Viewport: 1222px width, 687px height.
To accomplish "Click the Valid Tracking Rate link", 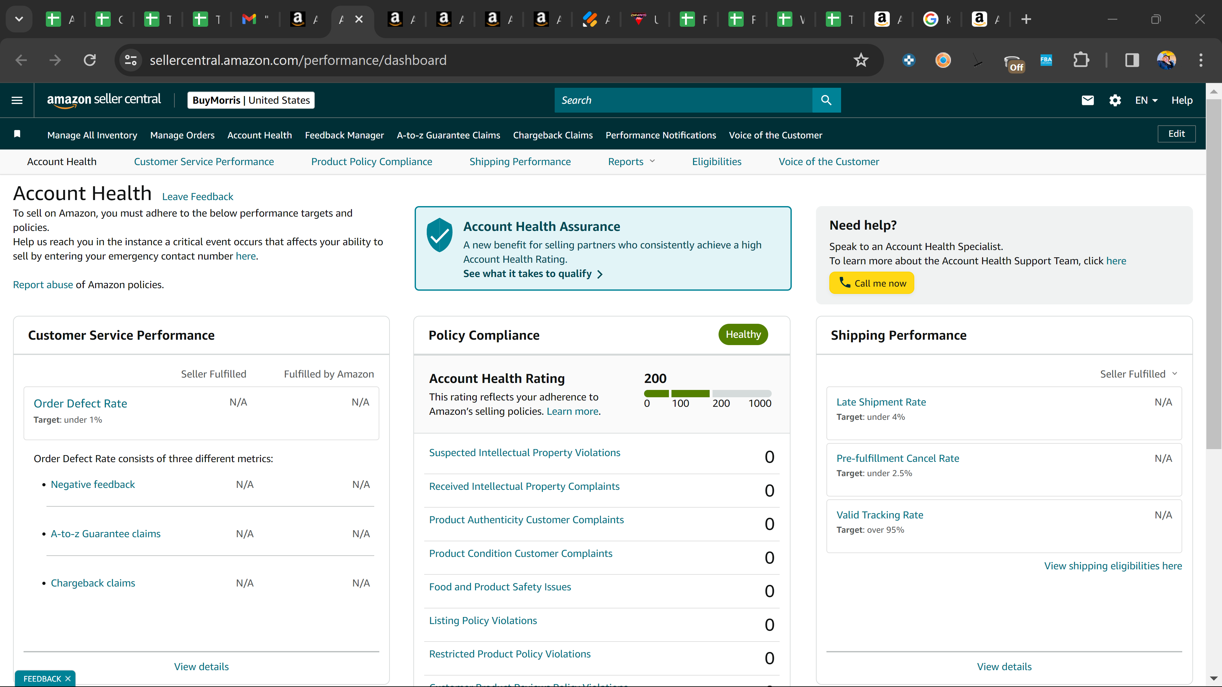I will [880, 515].
